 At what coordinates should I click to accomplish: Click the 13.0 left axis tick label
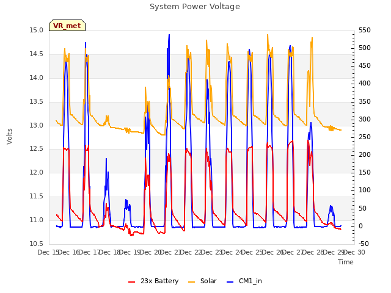tap(37, 125)
